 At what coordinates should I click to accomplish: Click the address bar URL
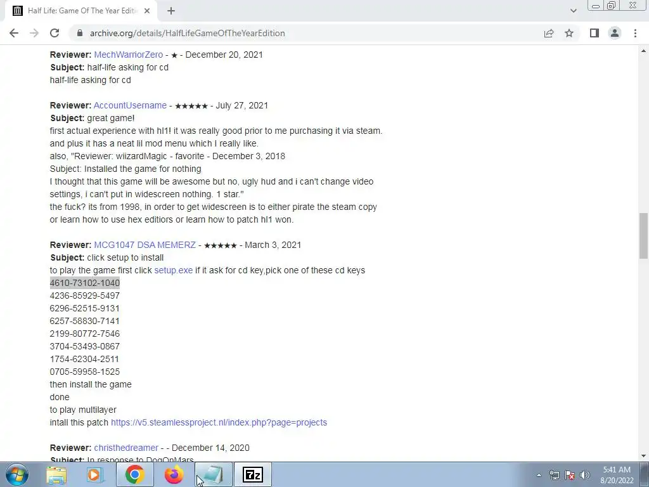[187, 33]
